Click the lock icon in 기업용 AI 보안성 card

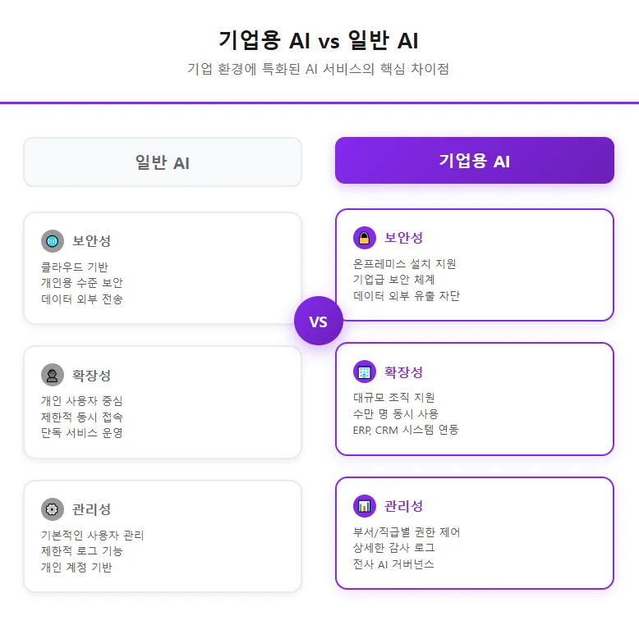click(x=365, y=238)
